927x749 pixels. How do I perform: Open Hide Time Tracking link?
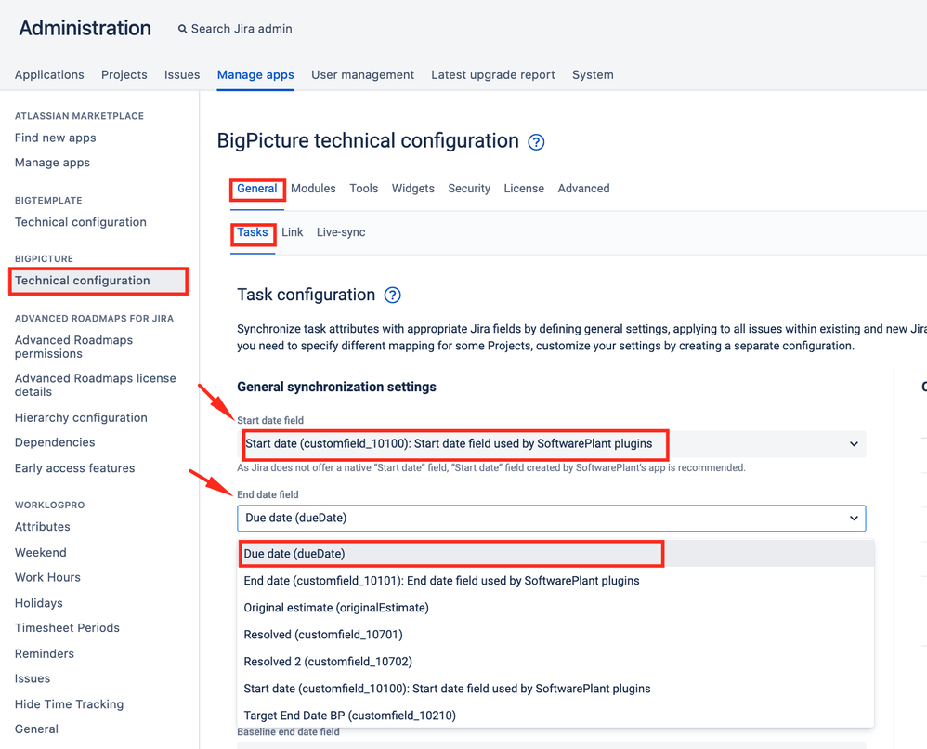point(69,704)
